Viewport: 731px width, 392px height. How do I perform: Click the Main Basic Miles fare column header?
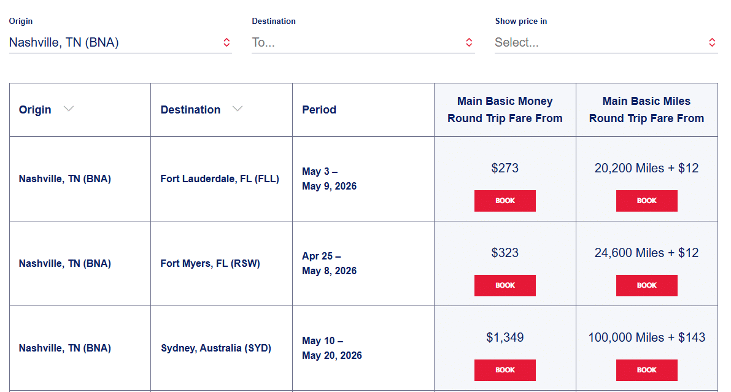(646, 110)
